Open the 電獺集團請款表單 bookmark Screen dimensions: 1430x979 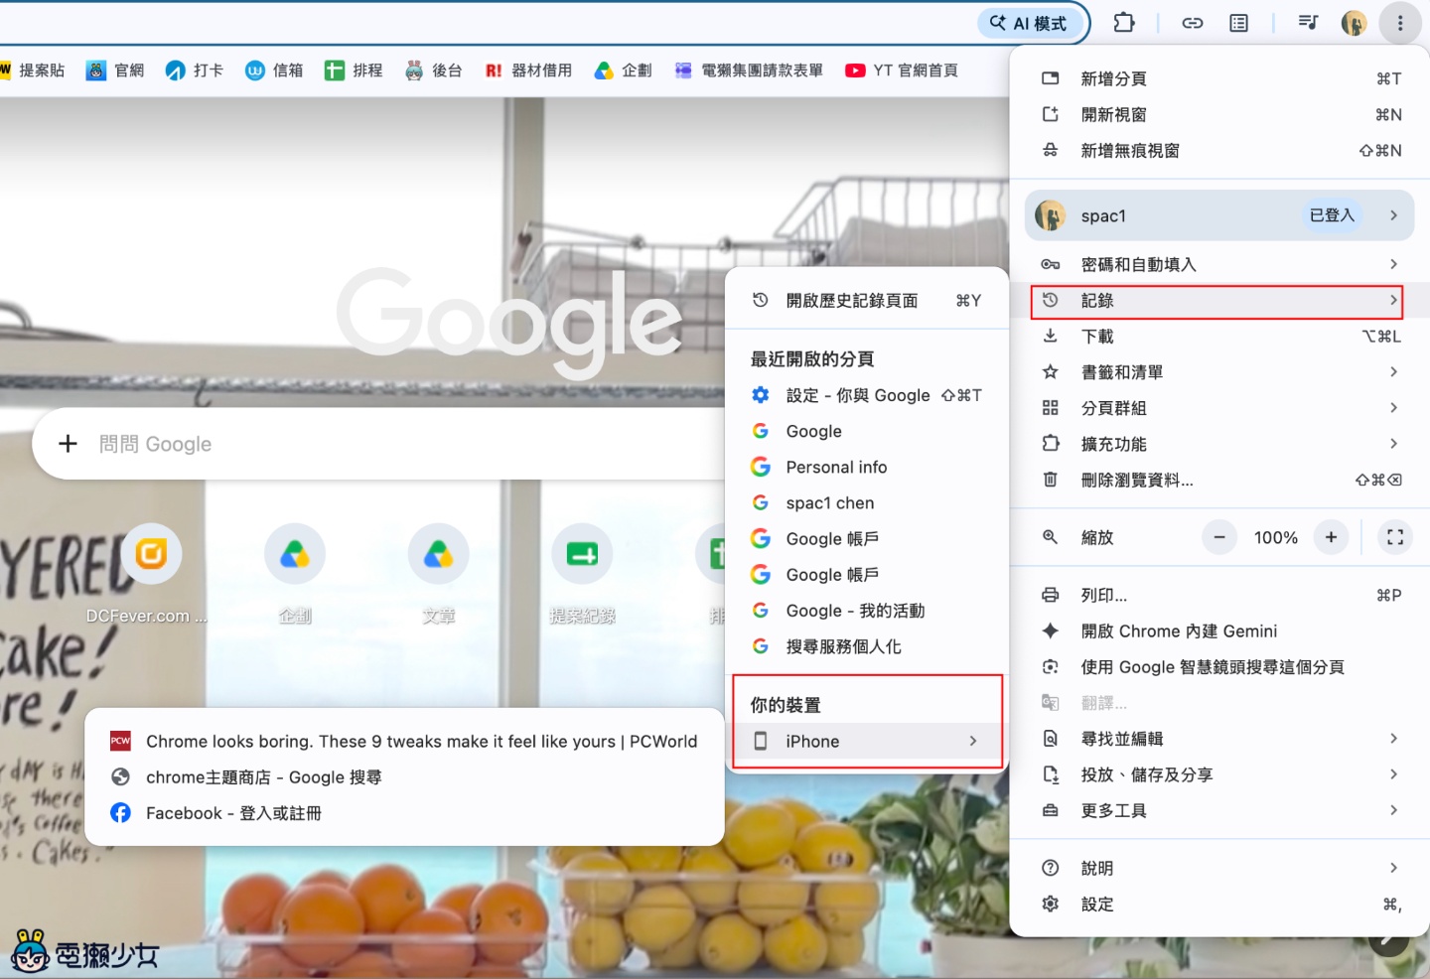pyautogui.click(x=749, y=70)
